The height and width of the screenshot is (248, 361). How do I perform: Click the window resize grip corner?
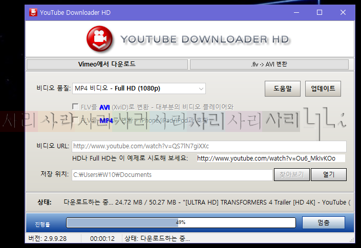pos(352,240)
